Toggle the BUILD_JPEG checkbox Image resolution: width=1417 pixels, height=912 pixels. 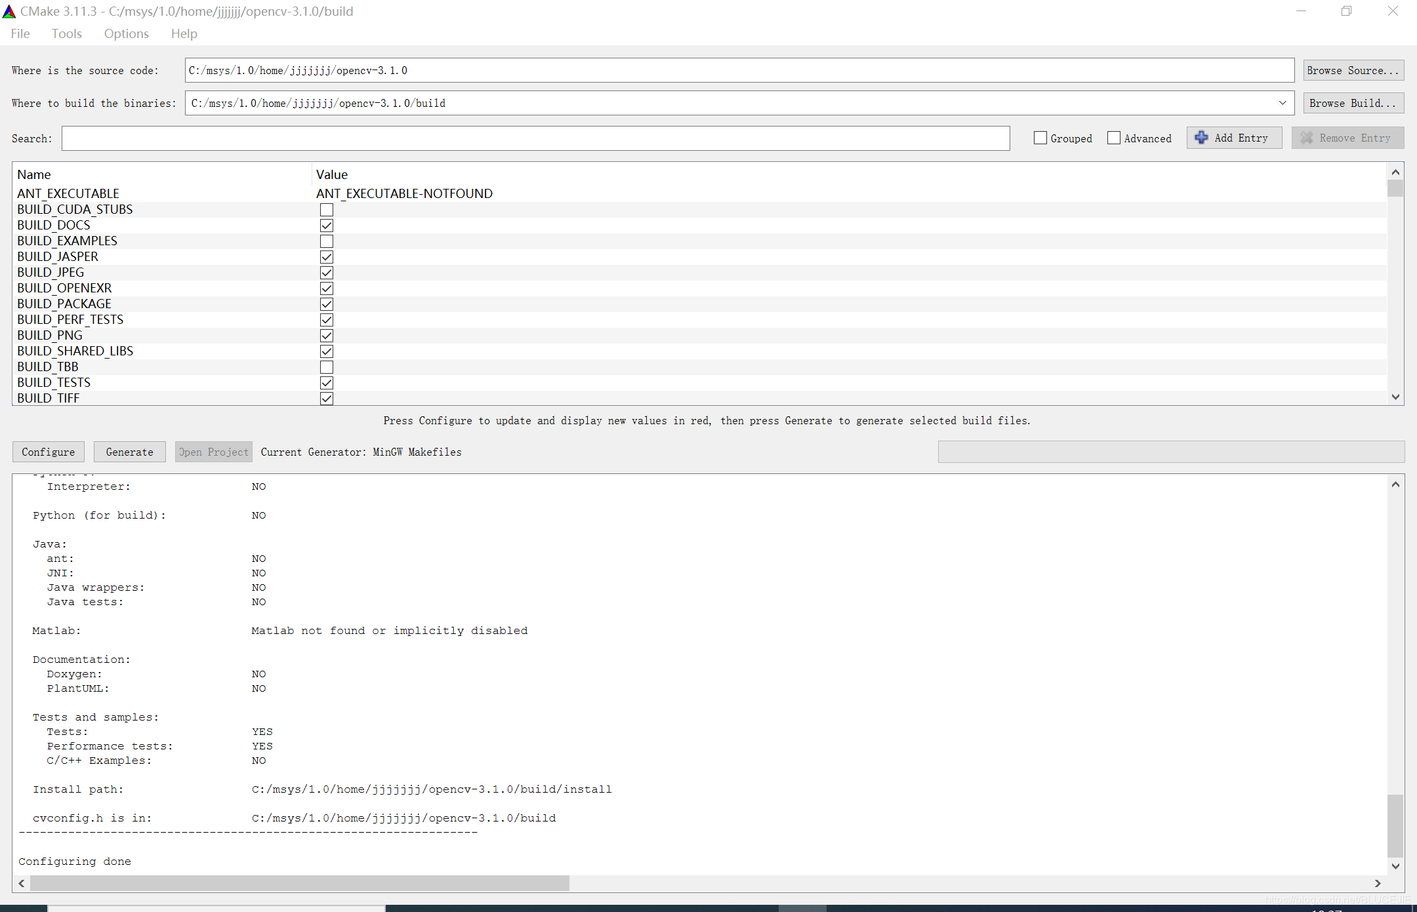pyautogui.click(x=327, y=273)
